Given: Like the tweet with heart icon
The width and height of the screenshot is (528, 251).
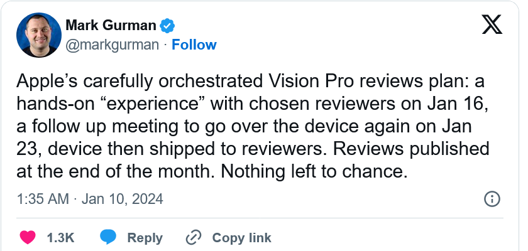Looking at the screenshot, I should tap(28, 238).
